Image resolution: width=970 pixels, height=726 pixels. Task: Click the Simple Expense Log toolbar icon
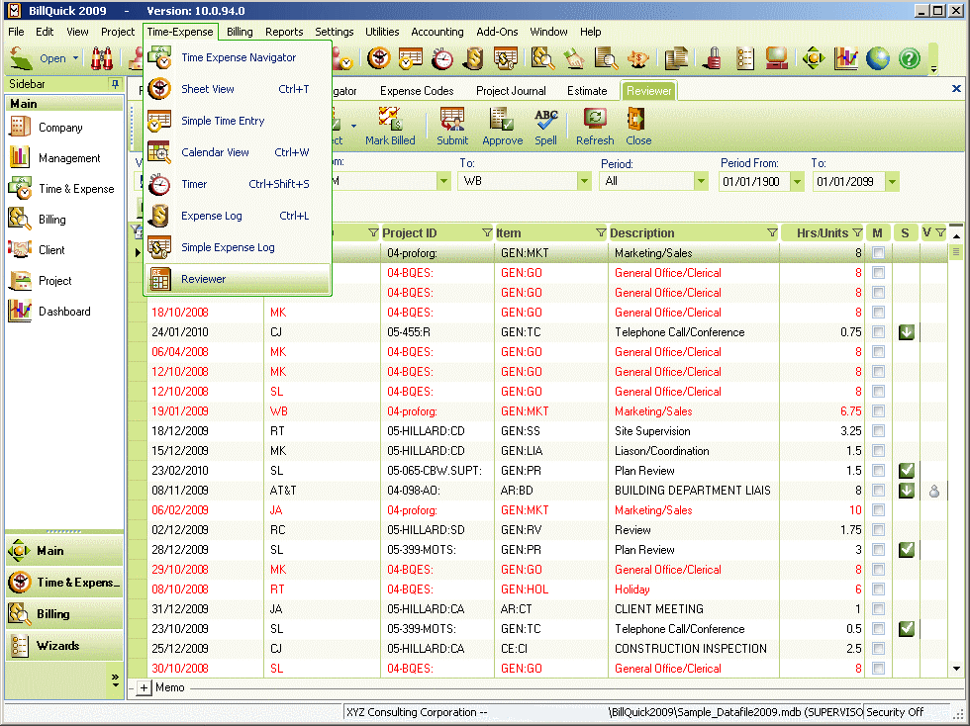[x=506, y=58]
